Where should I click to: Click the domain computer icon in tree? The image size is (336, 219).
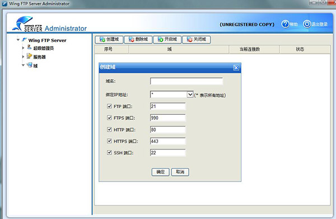30,65
